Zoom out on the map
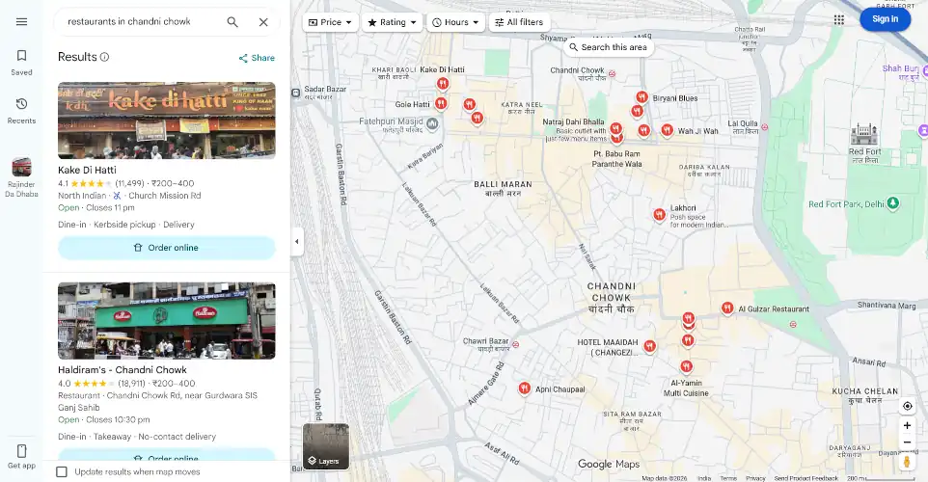Screen dimensions: 928x482 pyautogui.click(x=907, y=442)
